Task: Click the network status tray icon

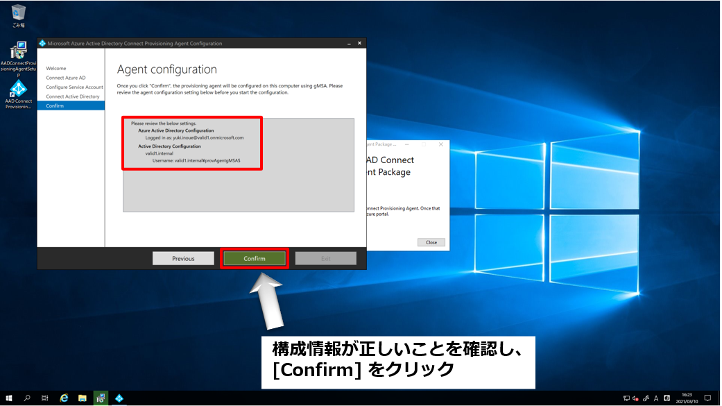Action: [x=626, y=398]
